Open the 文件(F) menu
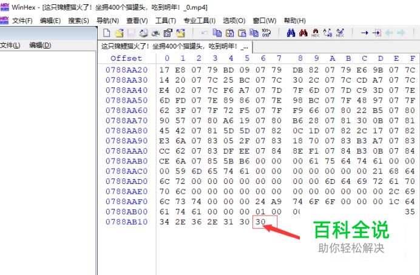The width and height of the screenshot is (420, 275). click(22, 21)
